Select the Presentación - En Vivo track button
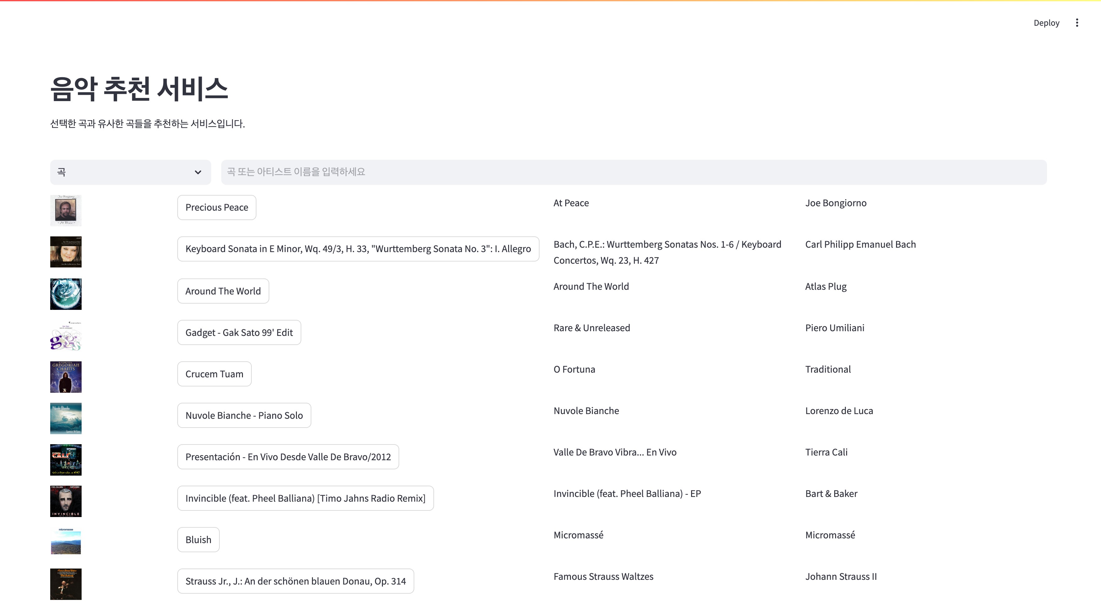Viewport: 1101px width, 604px height. click(x=287, y=457)
